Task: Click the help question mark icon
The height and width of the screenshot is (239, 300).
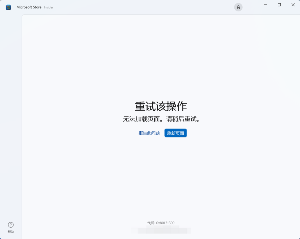Action: pos(11,225)
